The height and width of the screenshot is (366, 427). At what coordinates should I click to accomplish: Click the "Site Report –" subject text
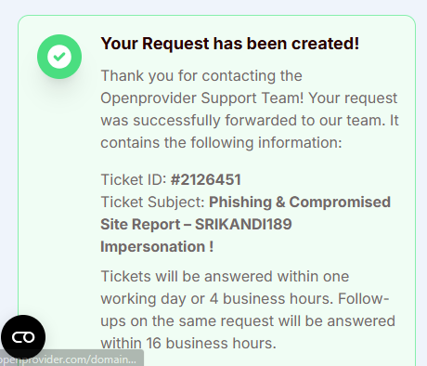(x=146, y=224)
